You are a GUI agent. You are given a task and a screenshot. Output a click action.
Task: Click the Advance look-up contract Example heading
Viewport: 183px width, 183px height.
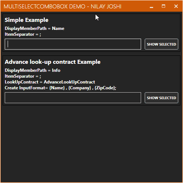[x=52, y=62]
